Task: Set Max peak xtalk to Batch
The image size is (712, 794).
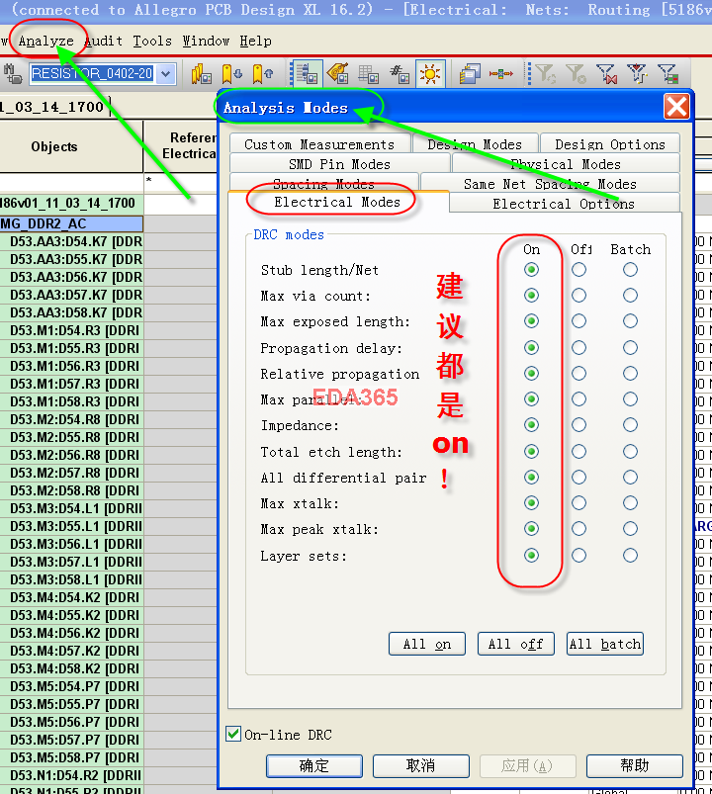Action: click(x=630, y=529)
